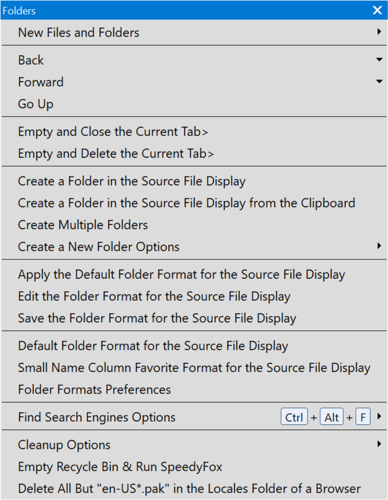Select the Go Up menu item

[x=36, y=104]
